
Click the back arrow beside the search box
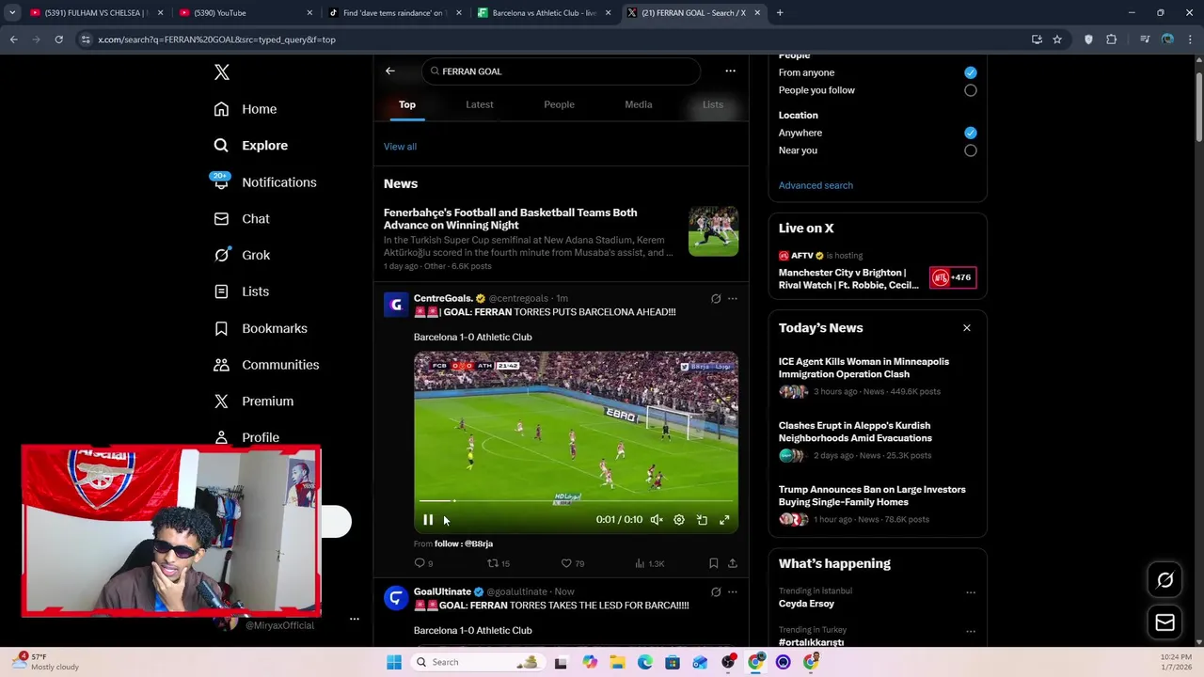[x=390, y=71]
